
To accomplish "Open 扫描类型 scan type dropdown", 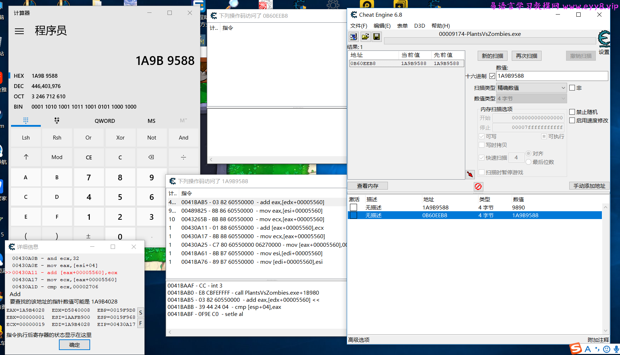I will [x=531, y=88].
